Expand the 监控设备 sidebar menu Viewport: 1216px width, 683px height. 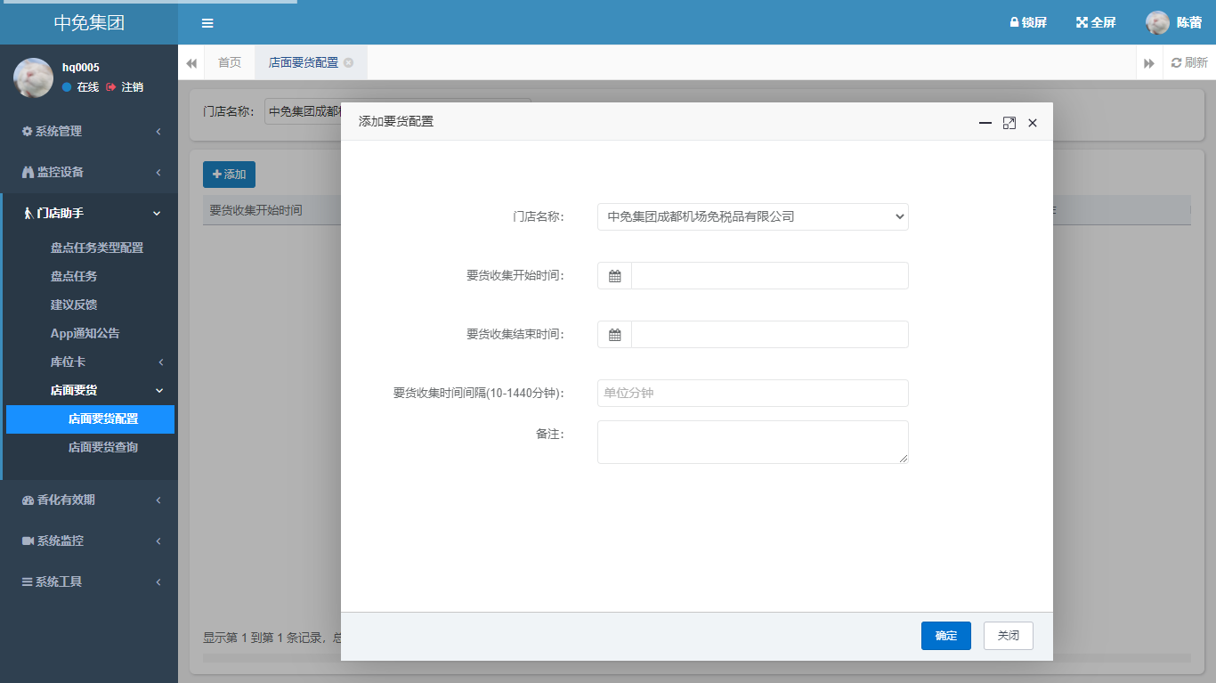89,172
